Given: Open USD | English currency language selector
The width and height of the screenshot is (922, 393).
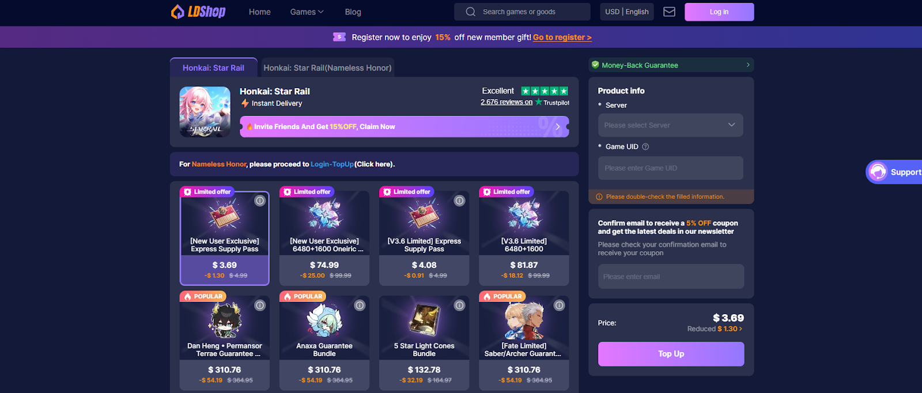Looking at the screenshot, I should pos(626,12).
